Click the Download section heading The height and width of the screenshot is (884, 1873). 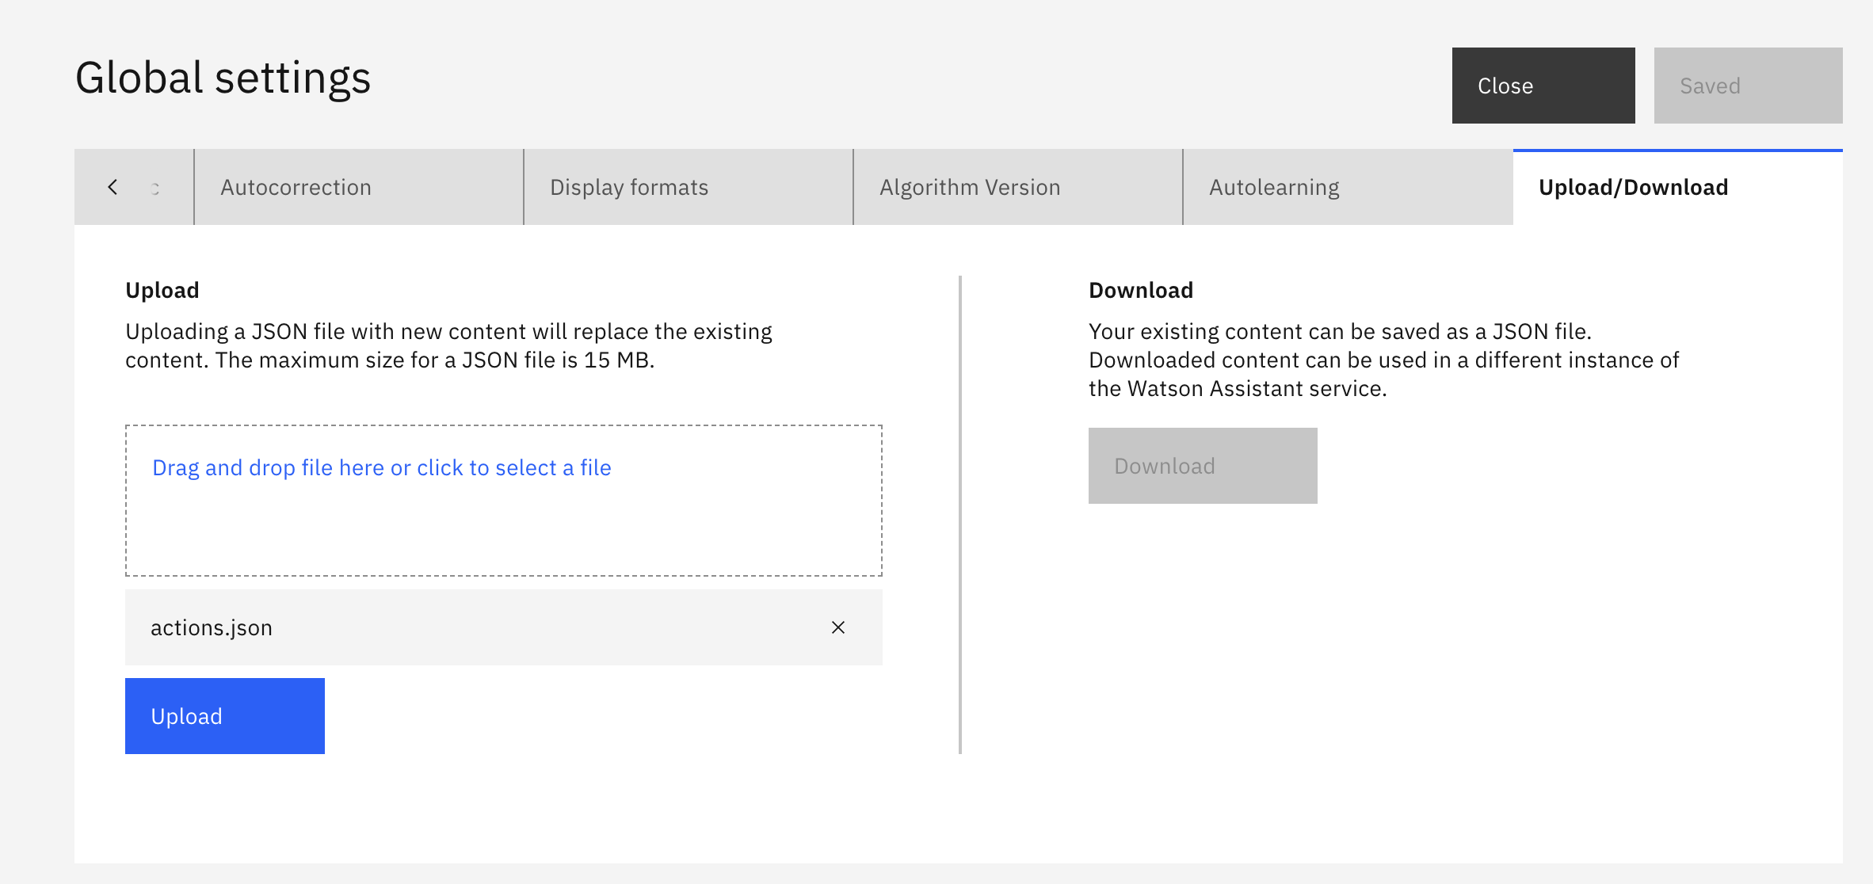[x=1141, y=291]
